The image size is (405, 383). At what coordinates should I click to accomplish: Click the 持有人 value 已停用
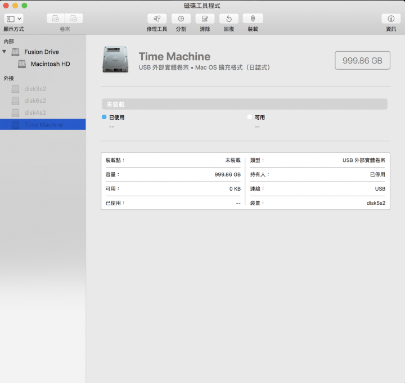click(377, 174)
